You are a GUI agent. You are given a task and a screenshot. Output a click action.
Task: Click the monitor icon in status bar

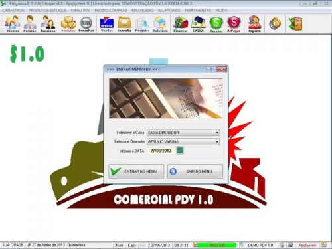(x=291, y=245)
